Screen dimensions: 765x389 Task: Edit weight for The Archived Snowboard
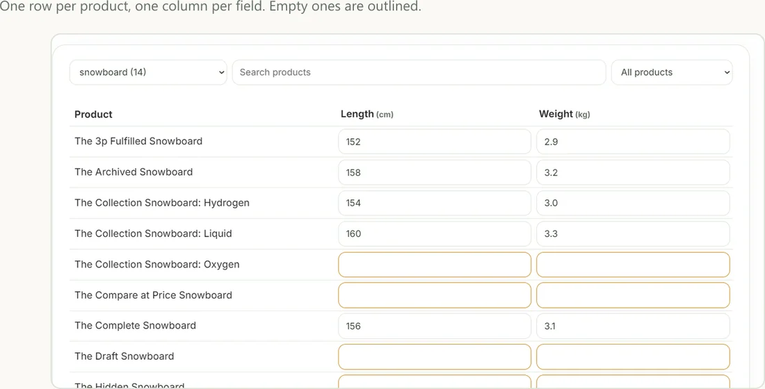point(634,172)
